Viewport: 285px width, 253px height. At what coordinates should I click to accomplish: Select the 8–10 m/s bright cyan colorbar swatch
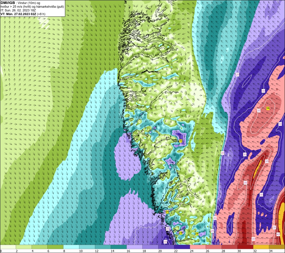tap(71, 247)
